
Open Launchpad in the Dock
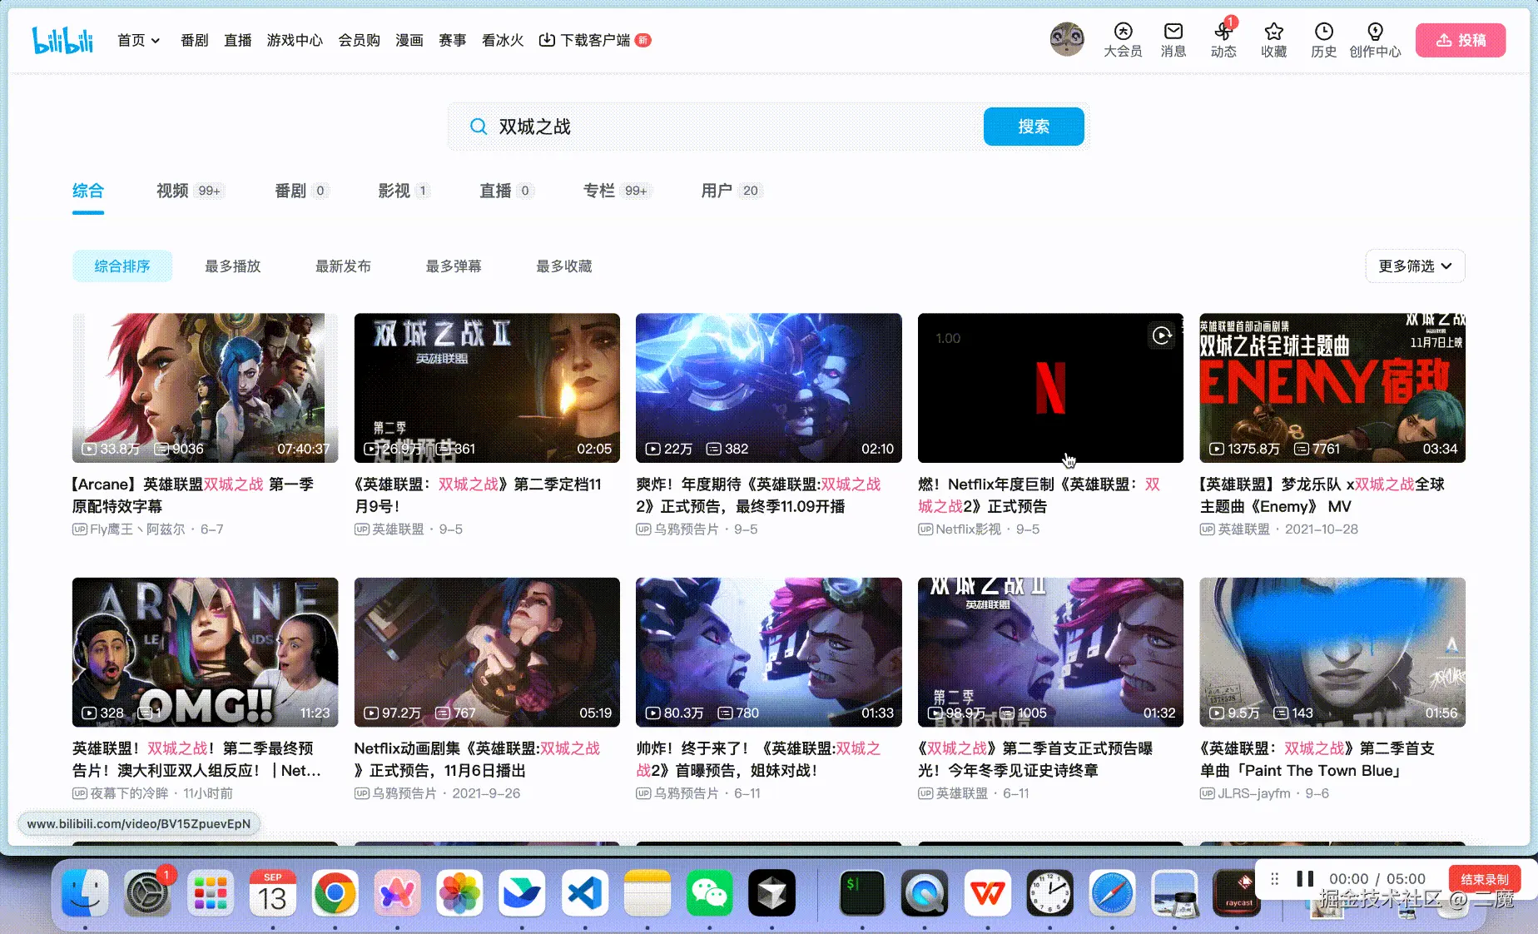pyautogui.click(x=210, y=893)
